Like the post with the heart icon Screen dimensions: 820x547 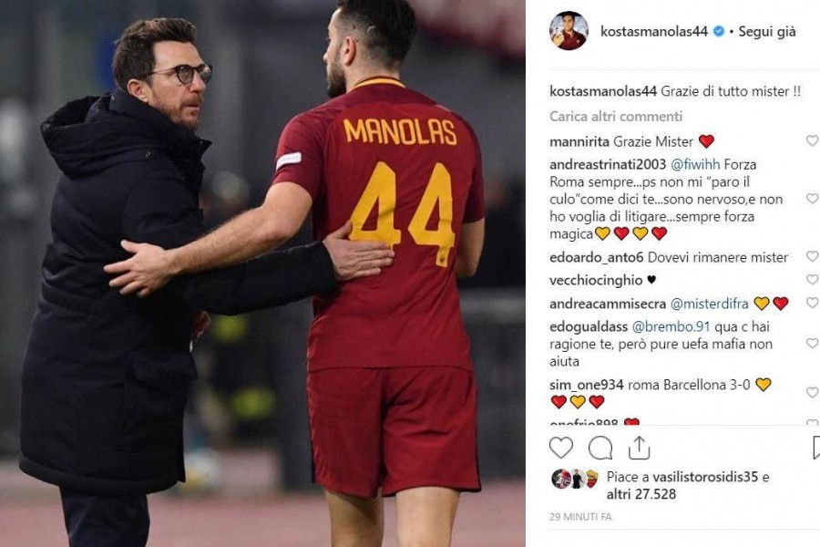click(x=561, y=448)
